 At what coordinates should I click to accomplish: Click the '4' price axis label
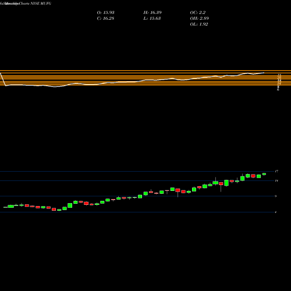tap(276, 212)
